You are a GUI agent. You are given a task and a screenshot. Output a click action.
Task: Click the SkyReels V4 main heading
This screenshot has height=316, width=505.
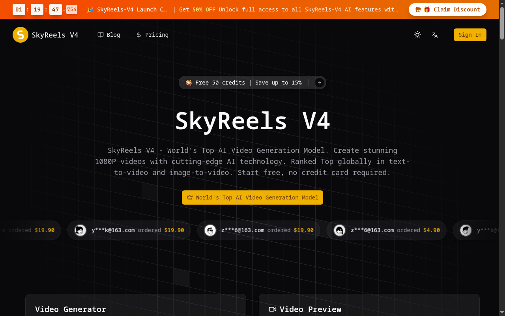coord(252,121)
